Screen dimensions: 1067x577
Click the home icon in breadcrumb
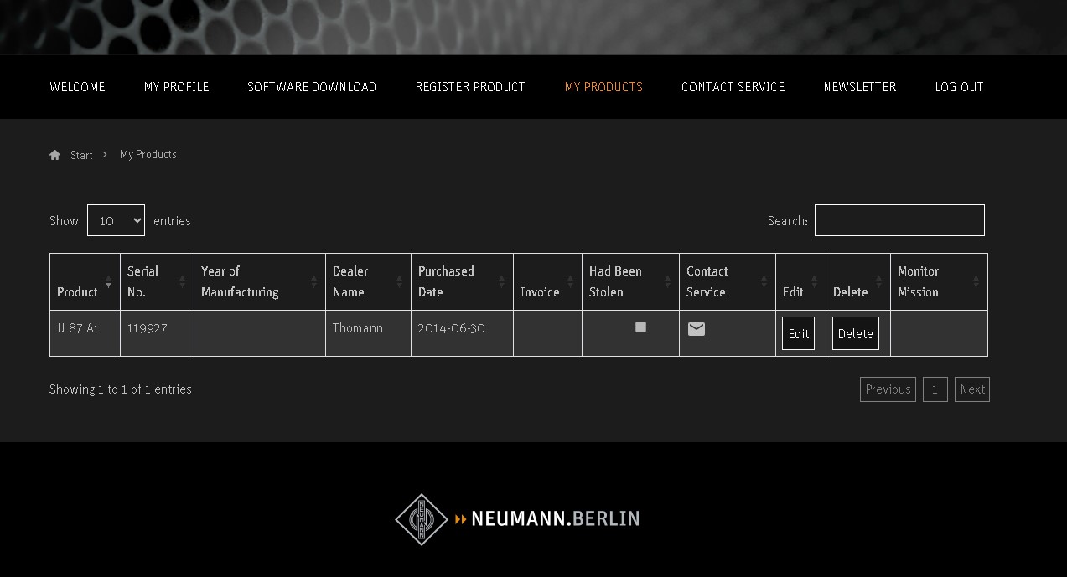click(55, 155)
